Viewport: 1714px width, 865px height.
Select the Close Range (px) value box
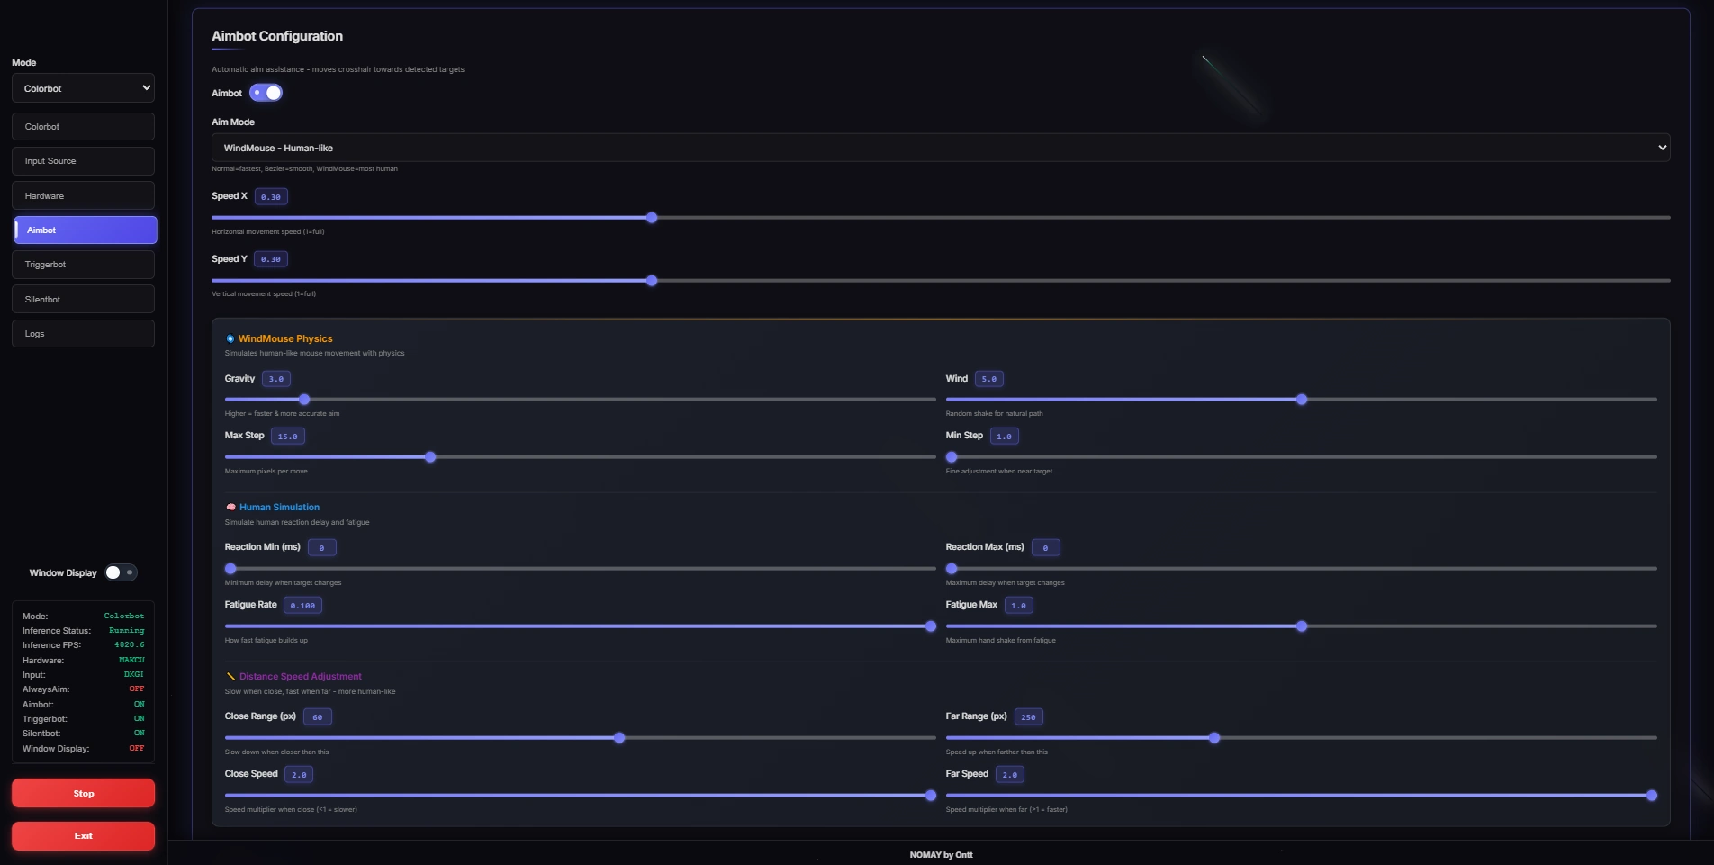coord(318,717)
